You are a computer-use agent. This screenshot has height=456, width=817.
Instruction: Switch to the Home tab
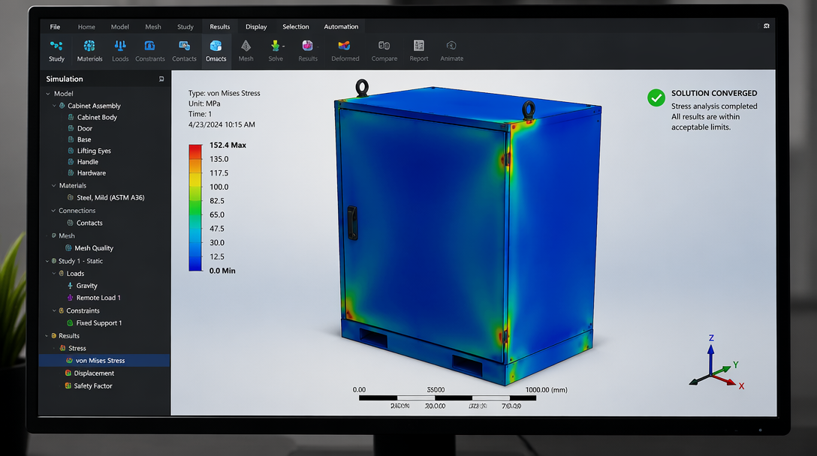(x=86, y=26)
